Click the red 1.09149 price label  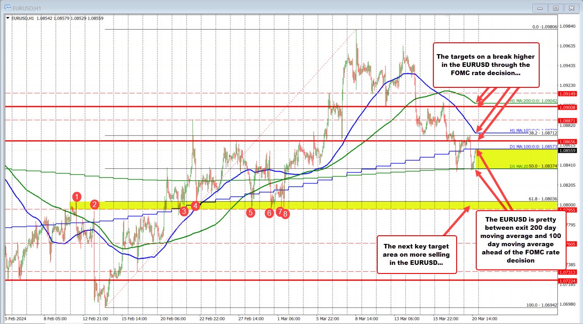[x=567, y=93]
